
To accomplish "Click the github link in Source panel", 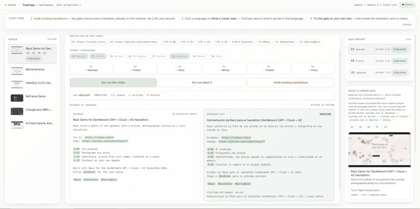I will [105, 141].
